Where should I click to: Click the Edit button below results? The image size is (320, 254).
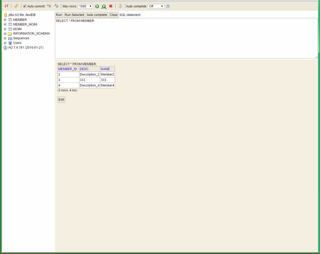61,100
